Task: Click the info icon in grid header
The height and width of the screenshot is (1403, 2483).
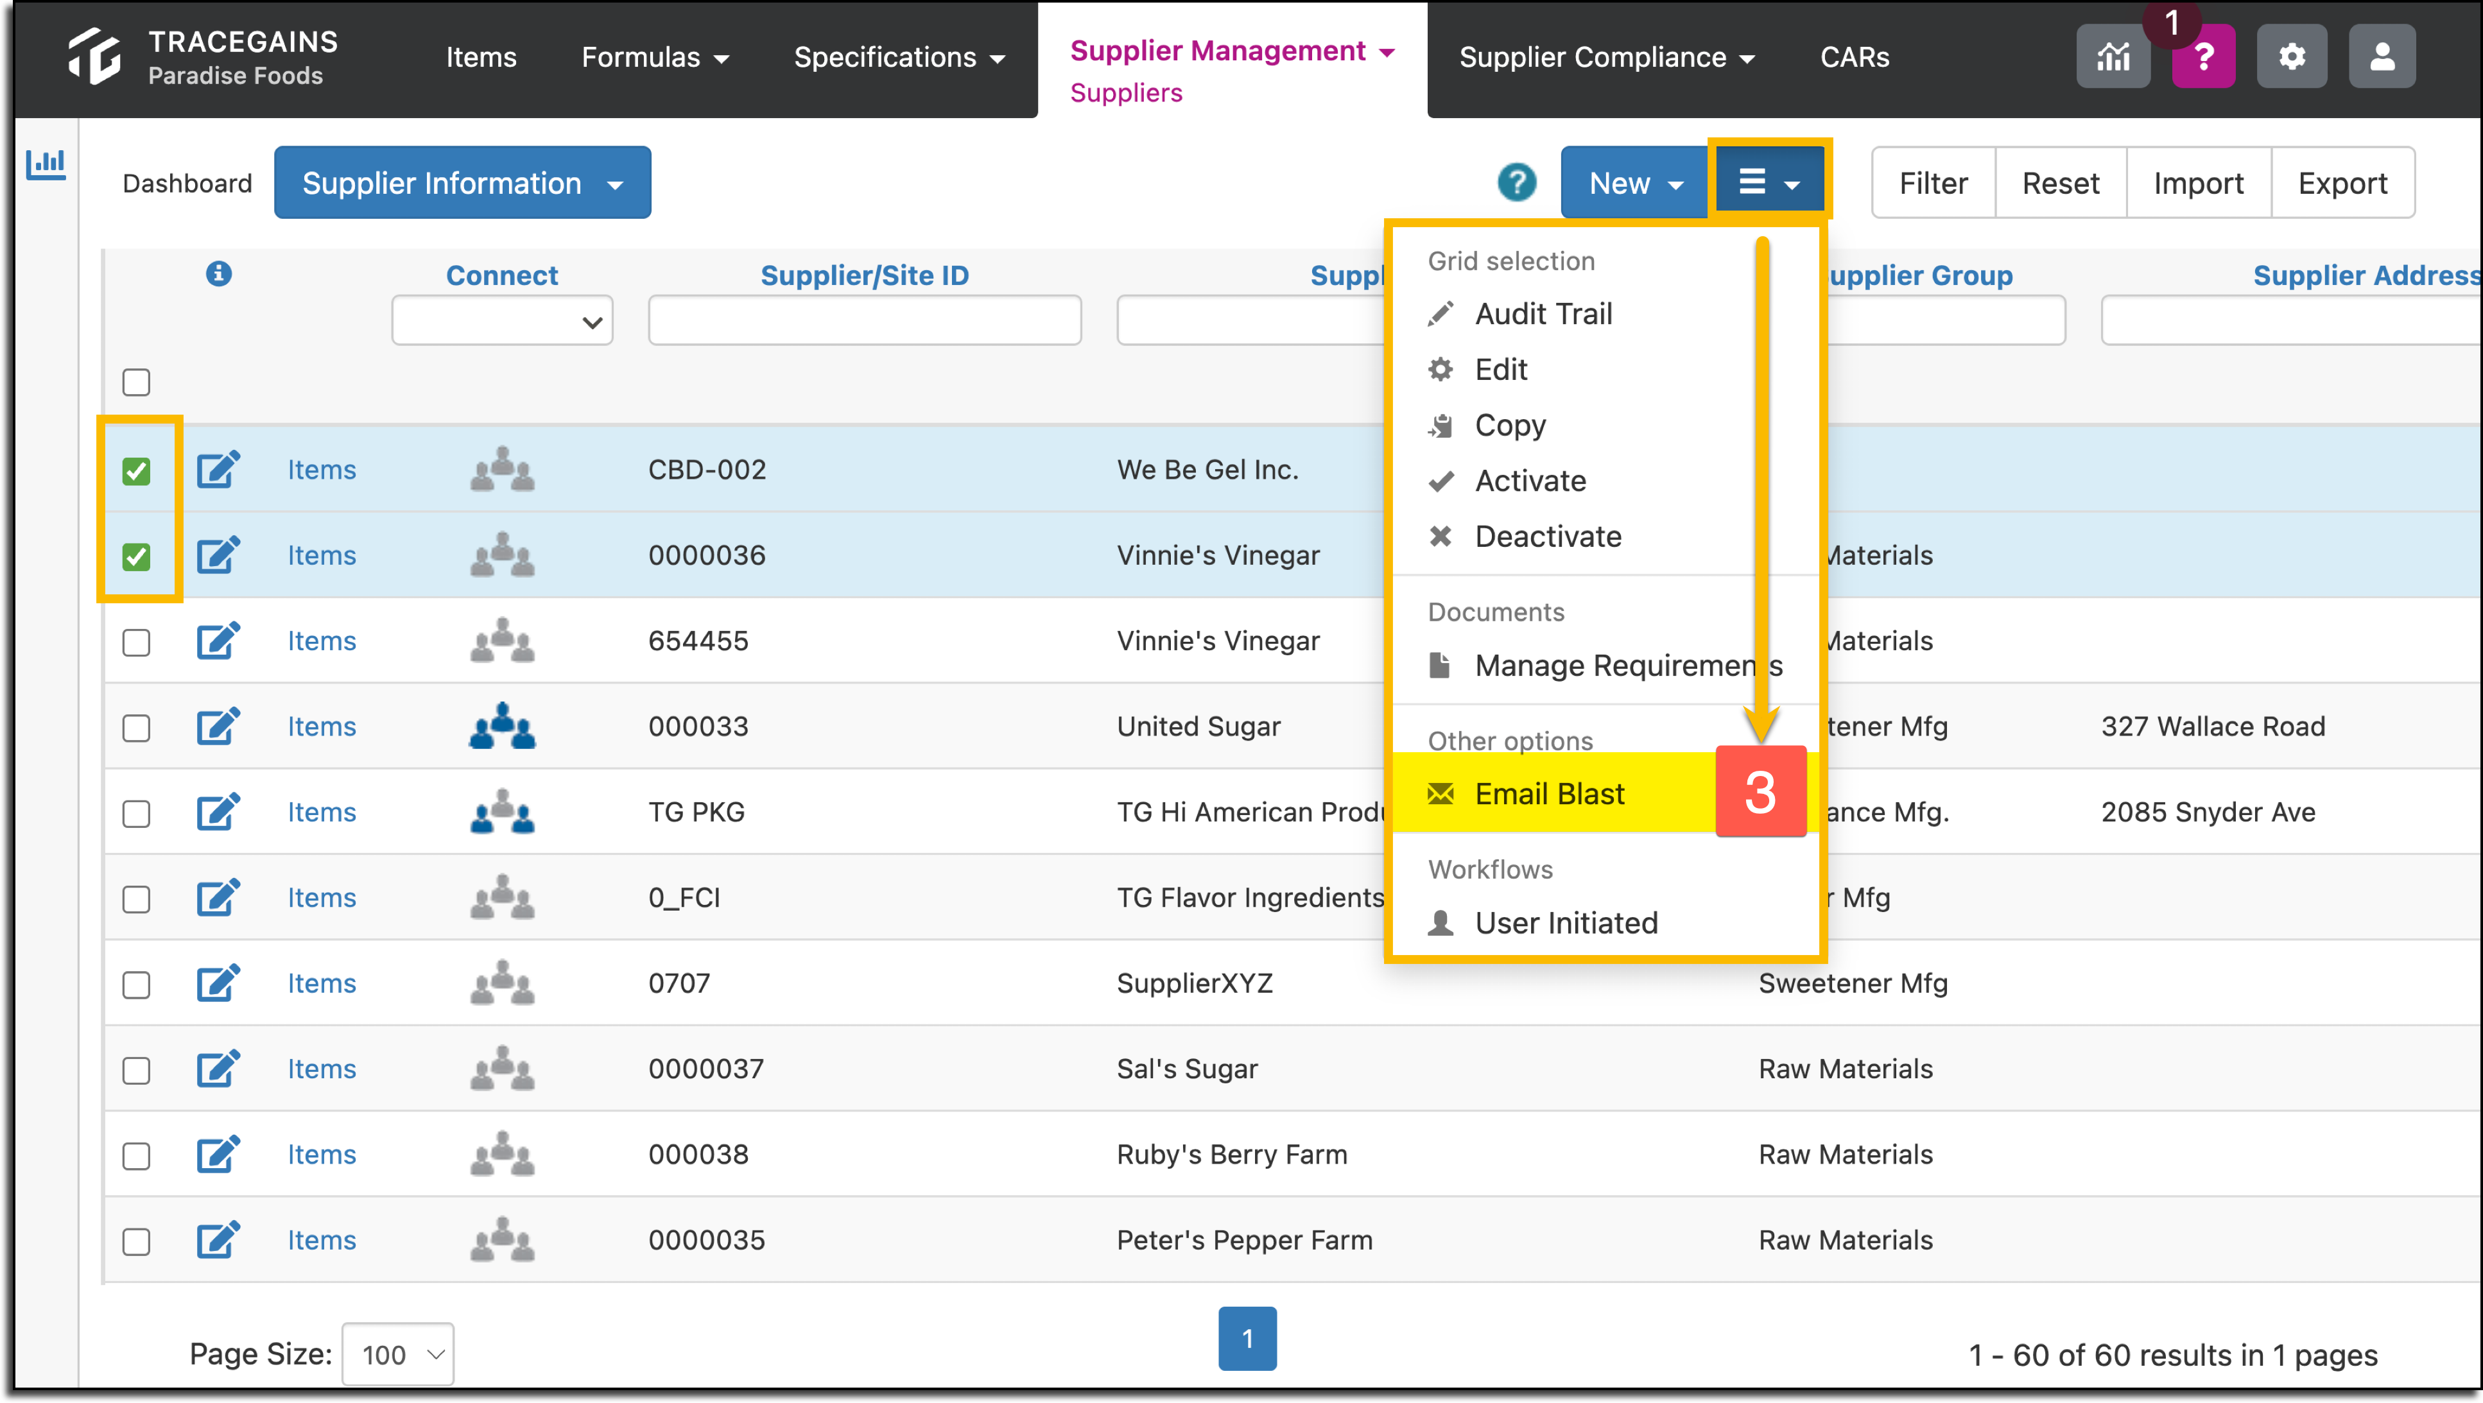Action: click(x=219, y=273)
